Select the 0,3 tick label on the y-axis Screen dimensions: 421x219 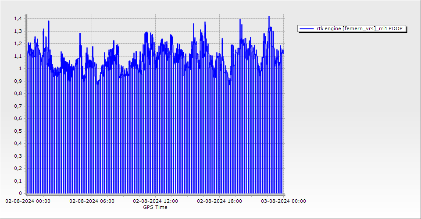pos(18,156)
